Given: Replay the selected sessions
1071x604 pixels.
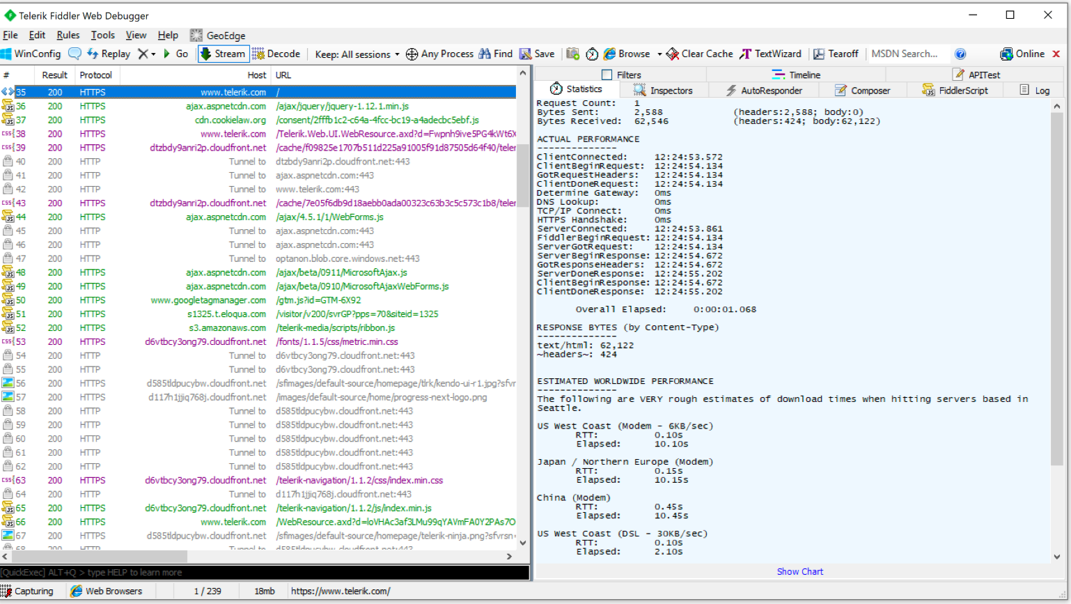Looking at the screenshot, I should pyautogui.click(x=109, y=54).
